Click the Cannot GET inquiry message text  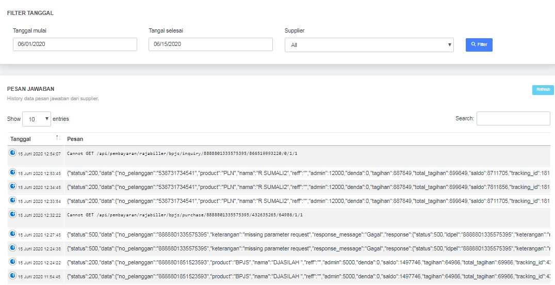click(182, 153)
